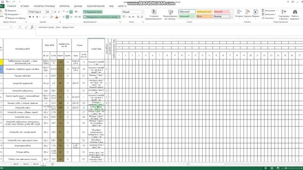Open the font color dropdown arrow
Viewport: 303px width, 170px height.
click(x=59, y=17)
